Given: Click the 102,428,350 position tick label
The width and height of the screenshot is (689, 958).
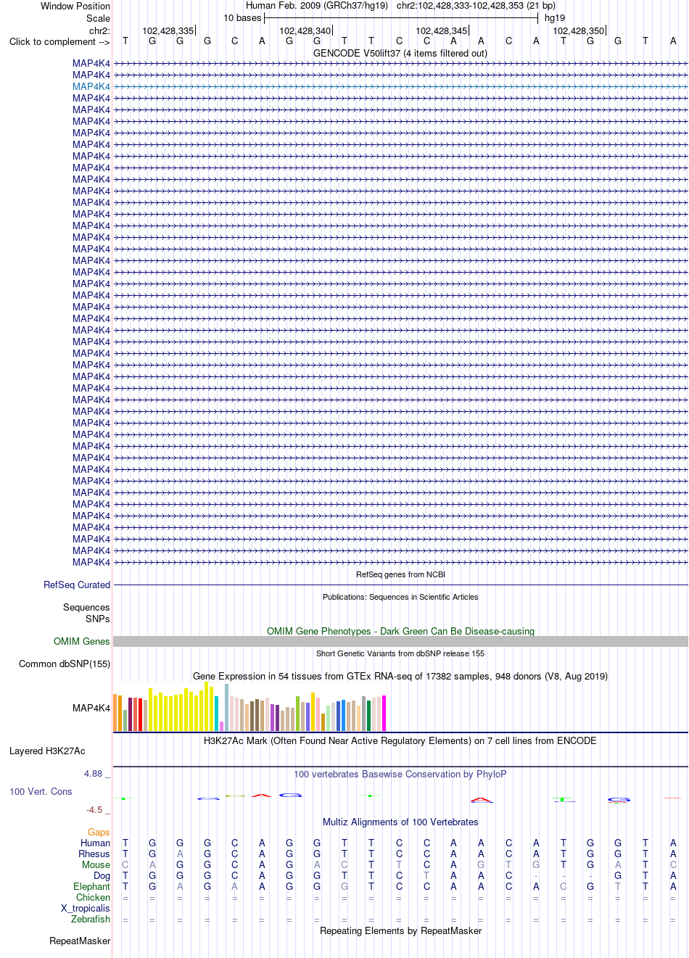Looking at the screenshot, I should [579, 30].
